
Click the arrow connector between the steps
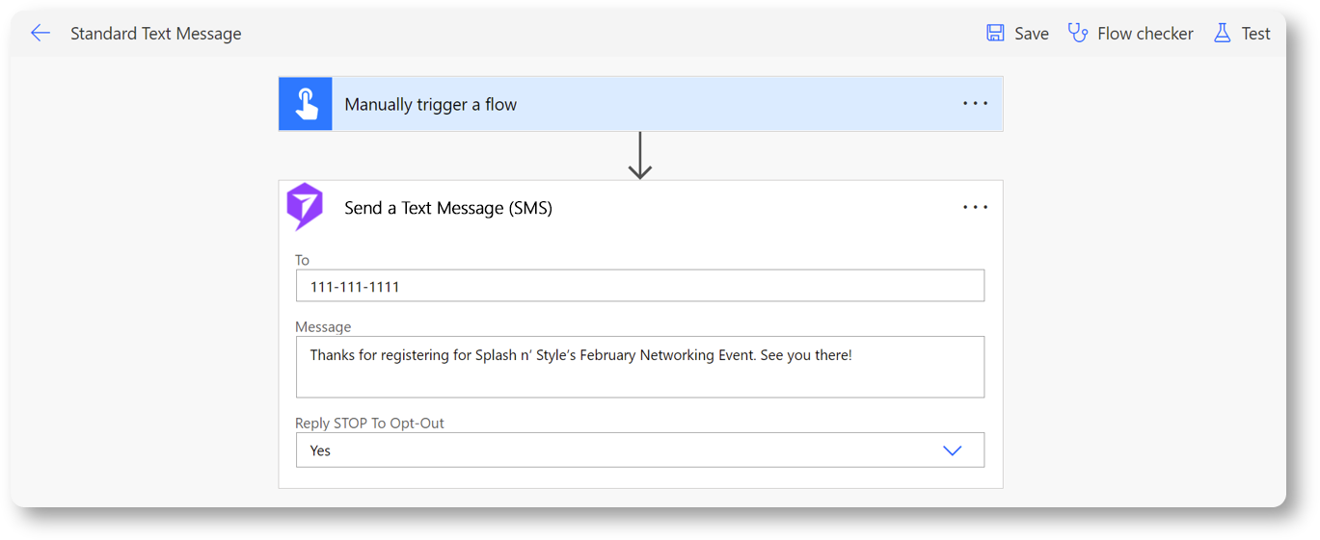(x=640, y=156)
